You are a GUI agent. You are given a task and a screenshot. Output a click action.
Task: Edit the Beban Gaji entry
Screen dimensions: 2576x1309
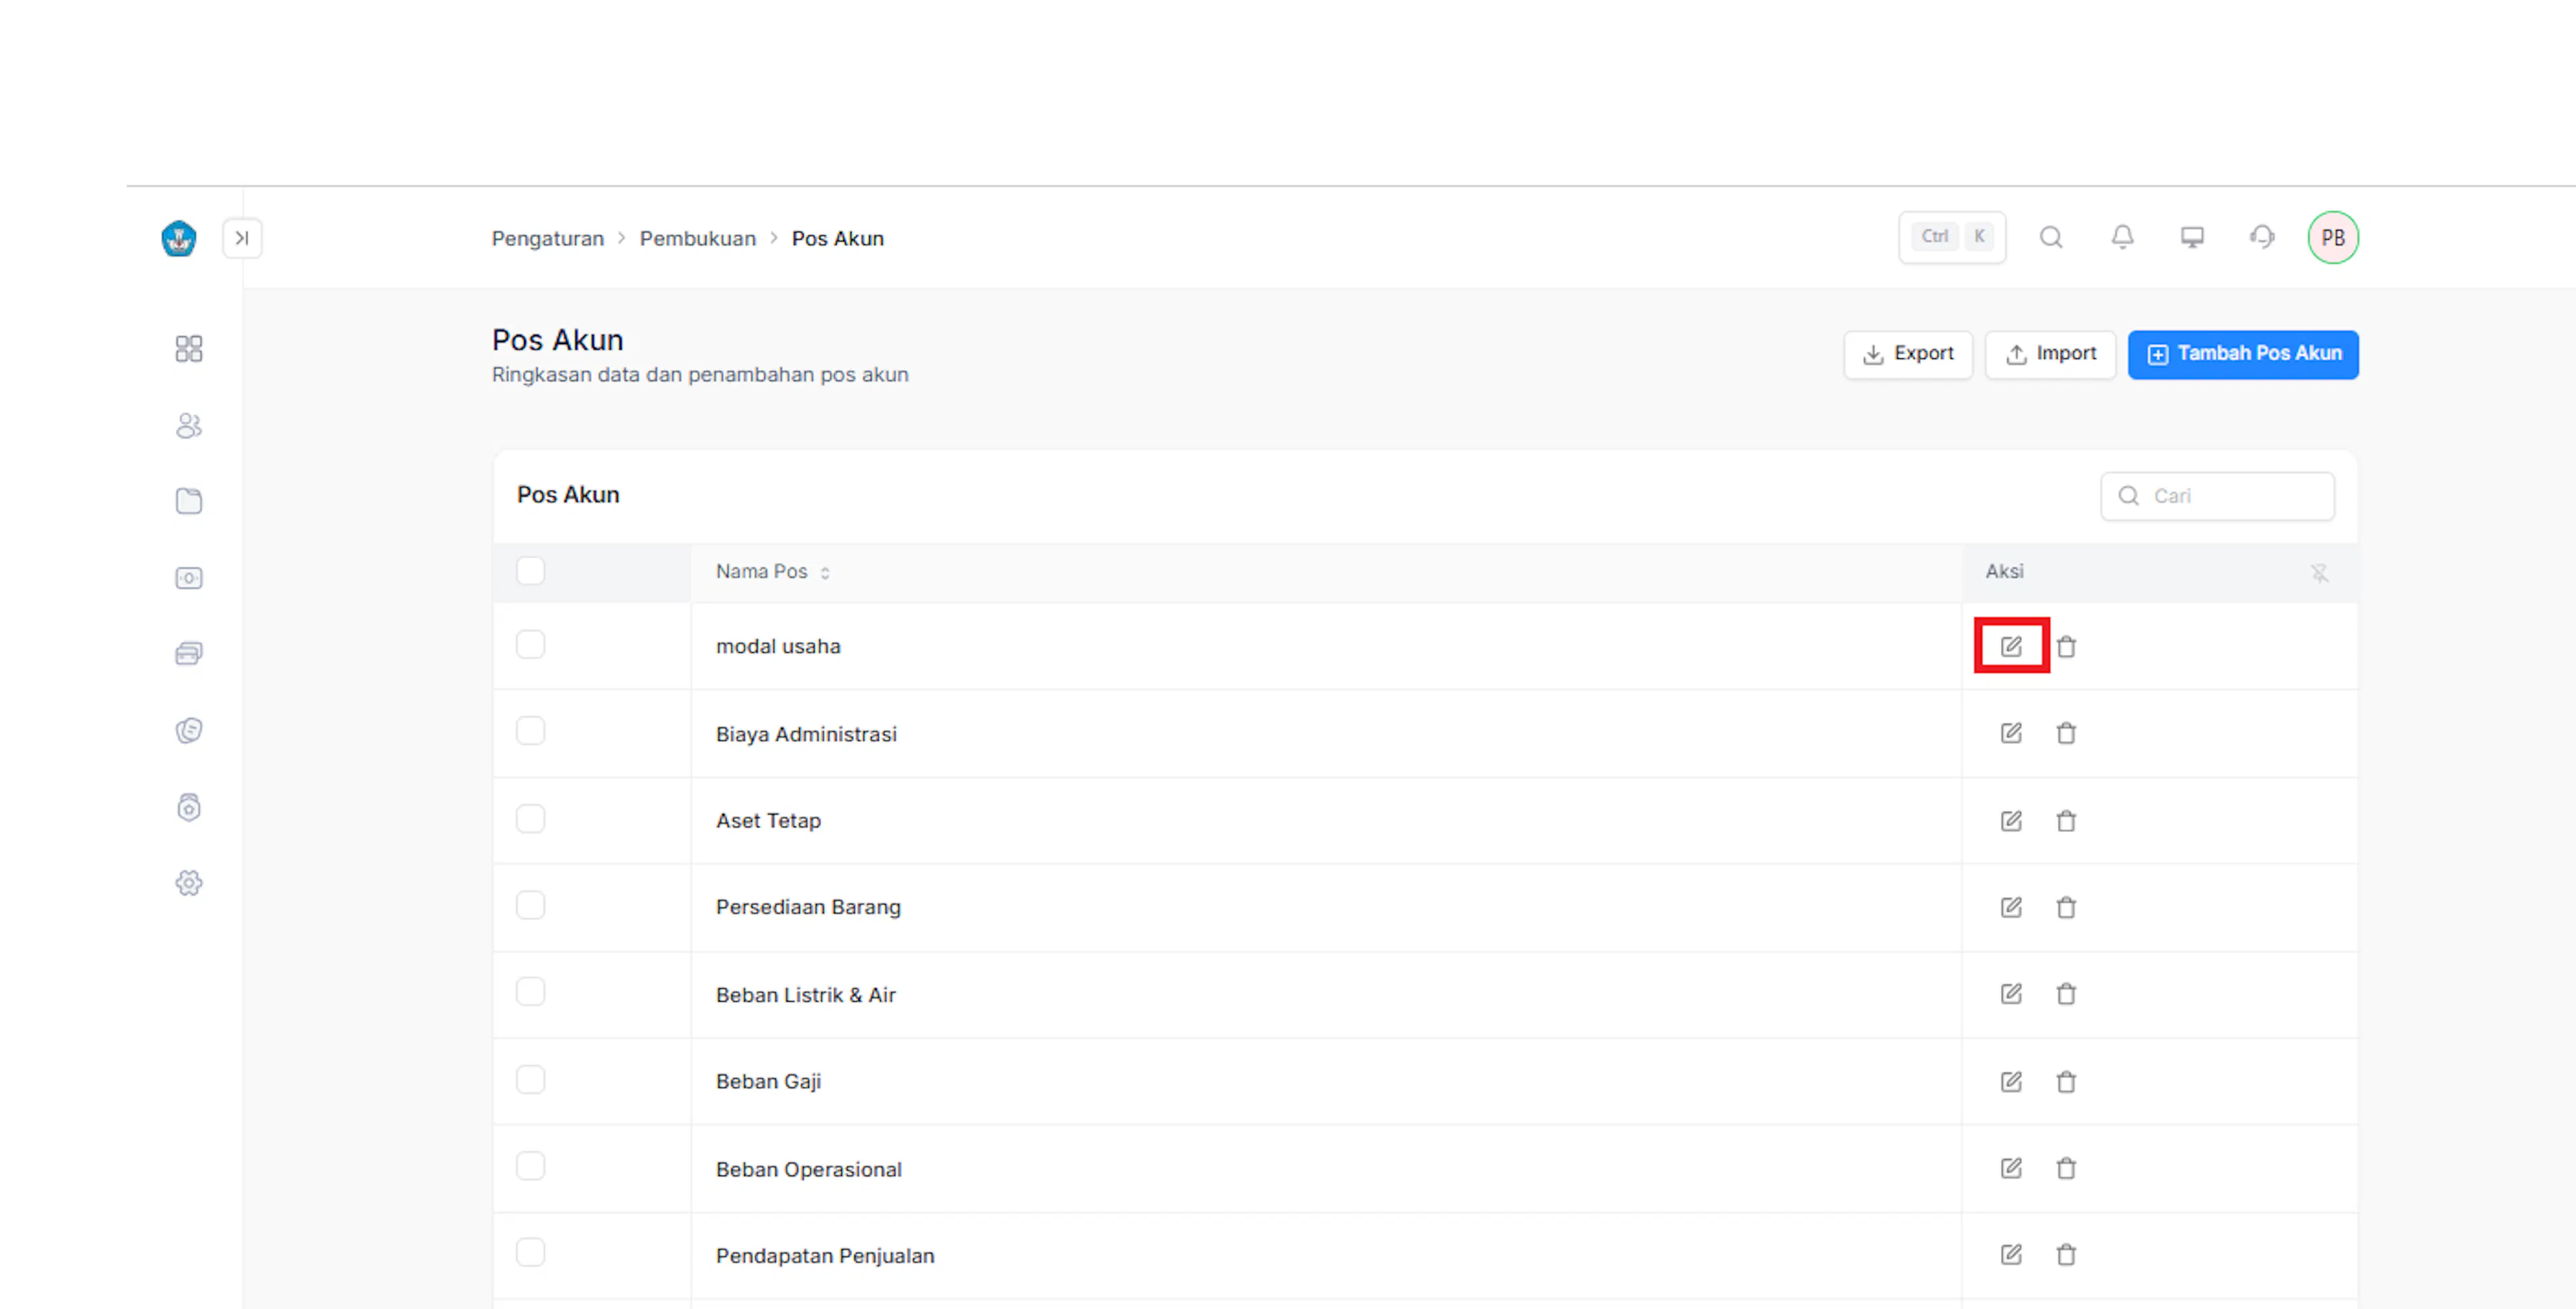tap(2011, 1081)
